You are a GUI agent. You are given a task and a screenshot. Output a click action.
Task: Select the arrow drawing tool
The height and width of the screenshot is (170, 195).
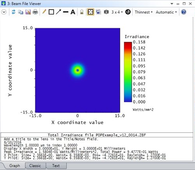59,12
